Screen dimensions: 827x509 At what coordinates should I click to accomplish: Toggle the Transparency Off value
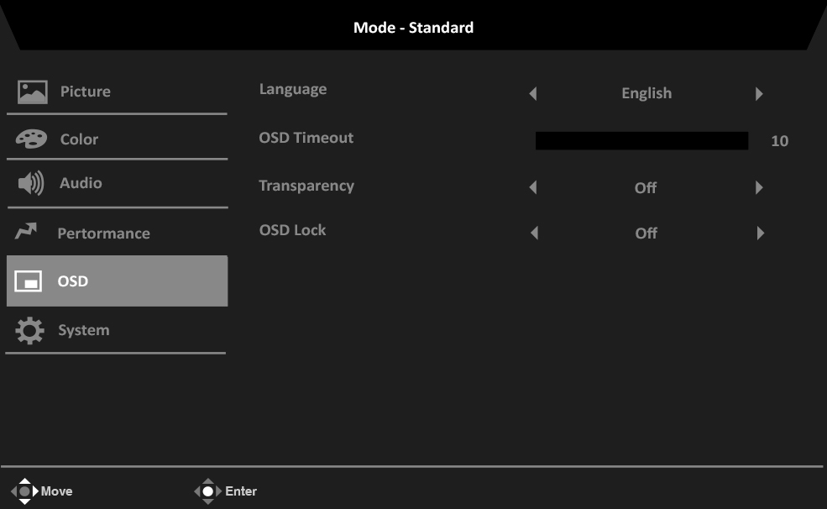tap(646, 188)
